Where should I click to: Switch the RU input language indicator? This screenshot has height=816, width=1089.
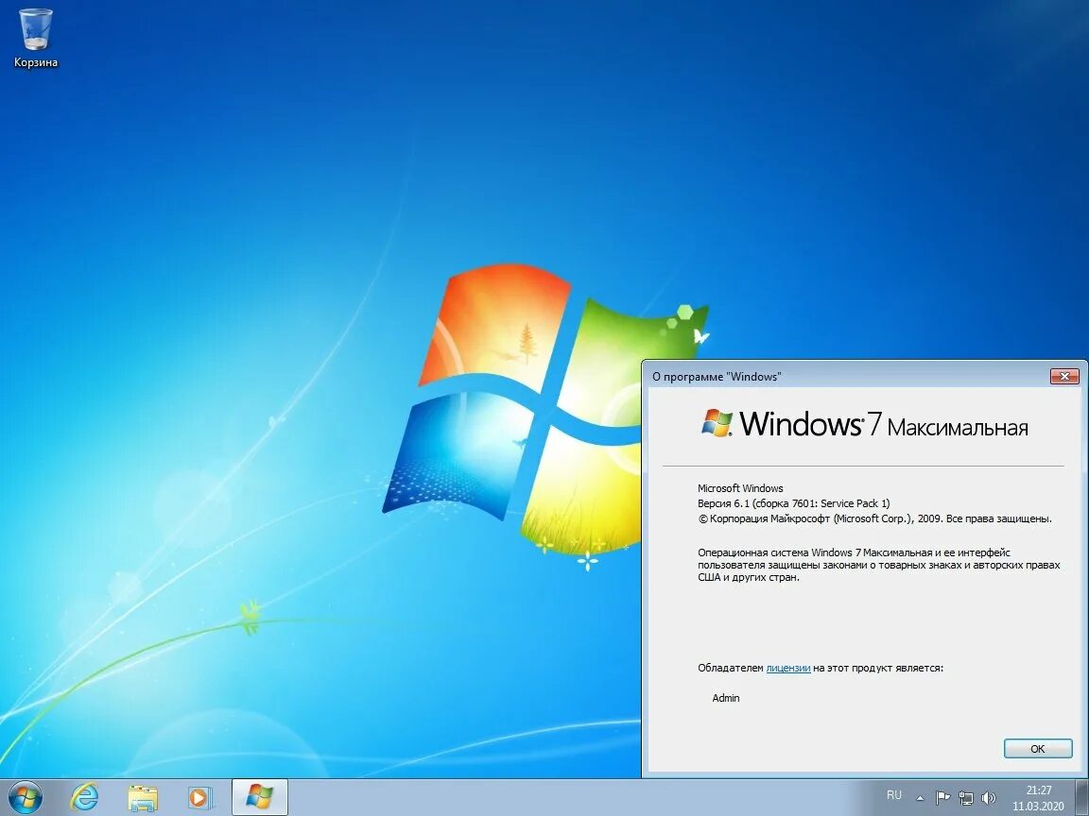(894, 795)
